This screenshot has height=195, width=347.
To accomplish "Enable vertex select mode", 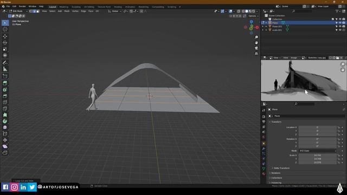I will [31, 11].
